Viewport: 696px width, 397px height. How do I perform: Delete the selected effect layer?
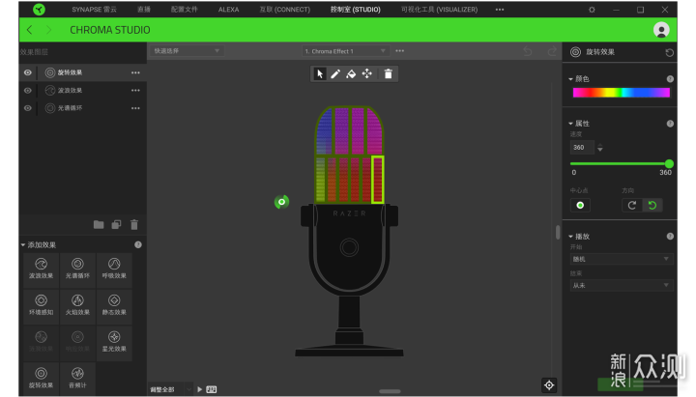click(x=134, y=224)
